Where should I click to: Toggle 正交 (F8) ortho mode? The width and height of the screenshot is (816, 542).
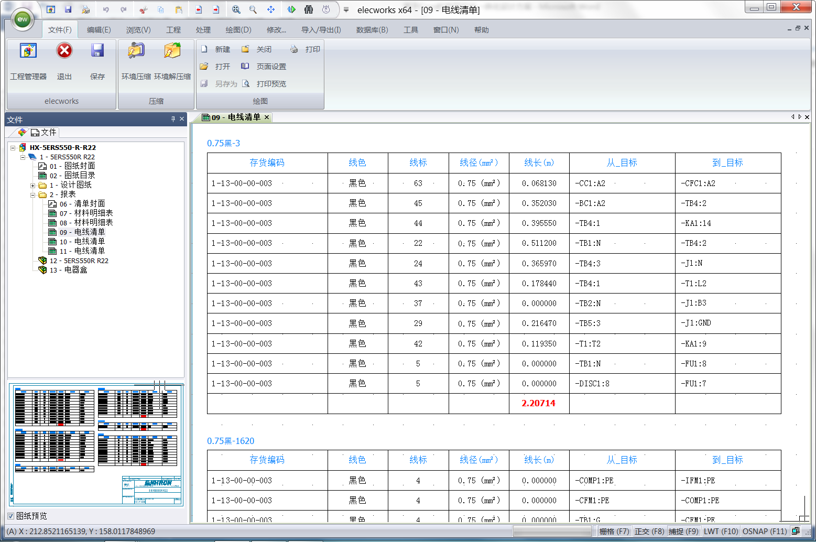649,531
